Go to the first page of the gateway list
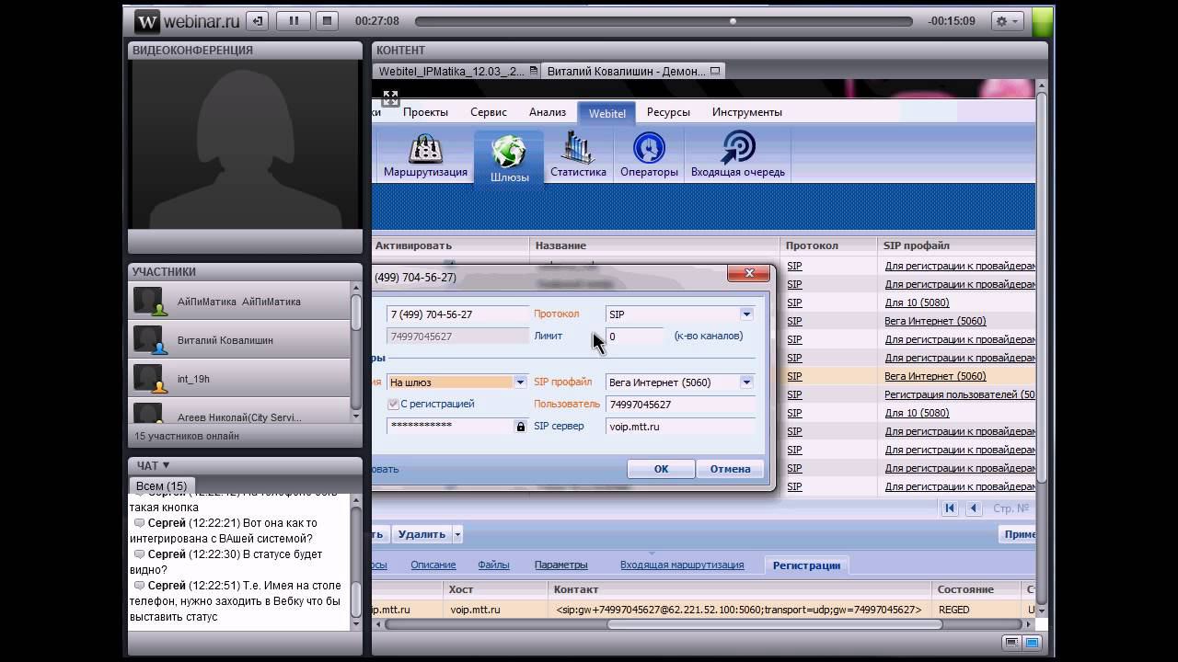This screenshot has height=662, width=1178. click(x=950, y=508)
